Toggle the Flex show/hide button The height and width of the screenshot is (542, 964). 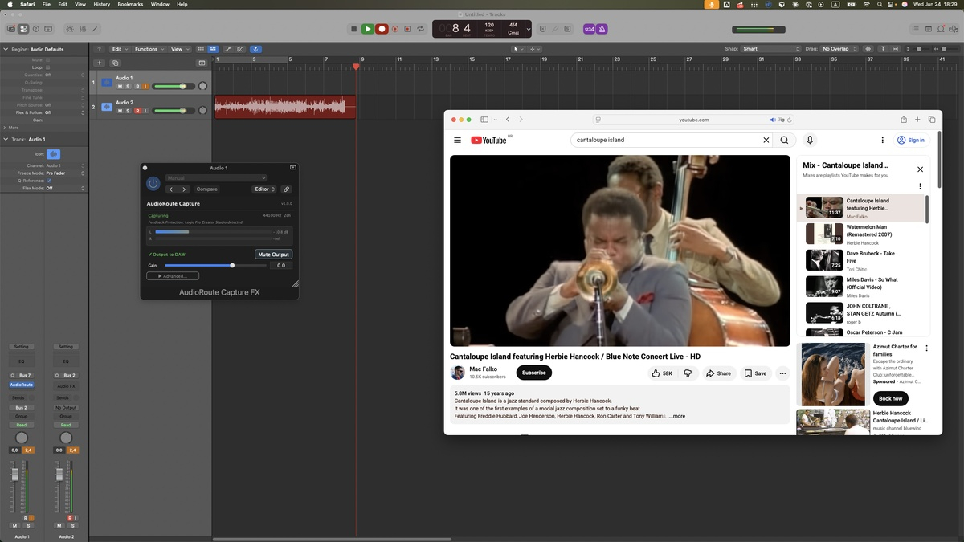click(x=241, y=49)
